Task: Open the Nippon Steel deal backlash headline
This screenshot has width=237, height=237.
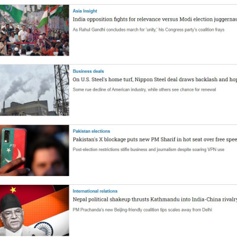Action: point(155,79)
